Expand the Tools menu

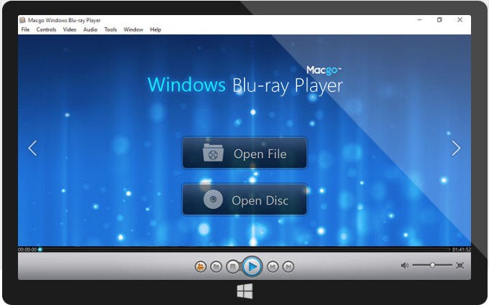click(110, 30)
